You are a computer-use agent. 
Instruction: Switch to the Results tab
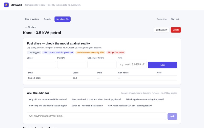tap(48, 19)
